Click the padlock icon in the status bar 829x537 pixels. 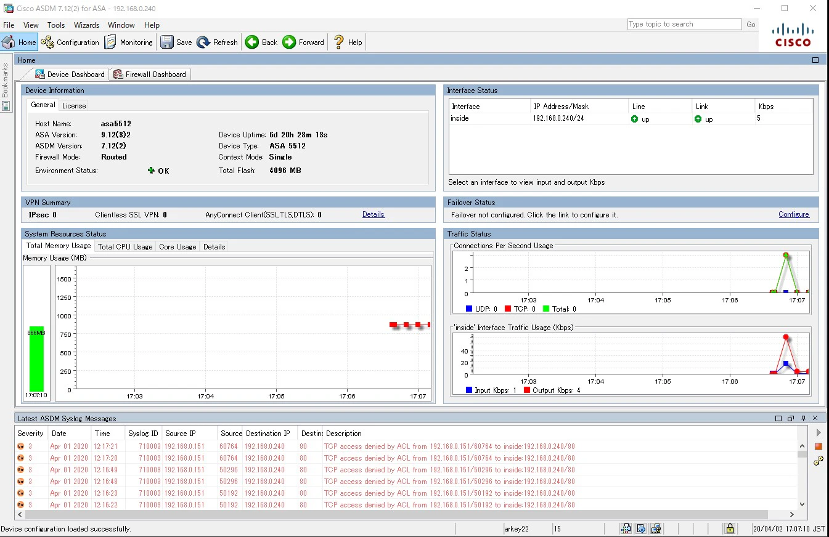click(730, 528)
